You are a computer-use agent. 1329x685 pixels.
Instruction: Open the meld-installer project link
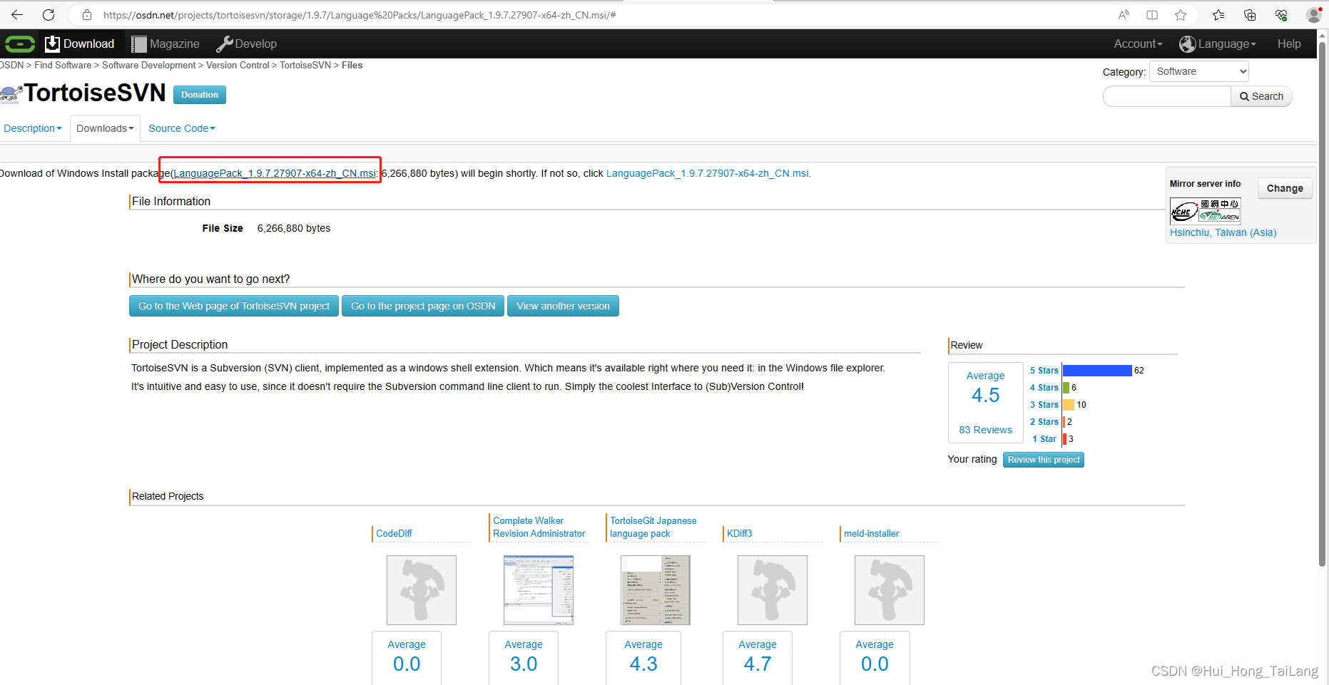click(871, 533)
